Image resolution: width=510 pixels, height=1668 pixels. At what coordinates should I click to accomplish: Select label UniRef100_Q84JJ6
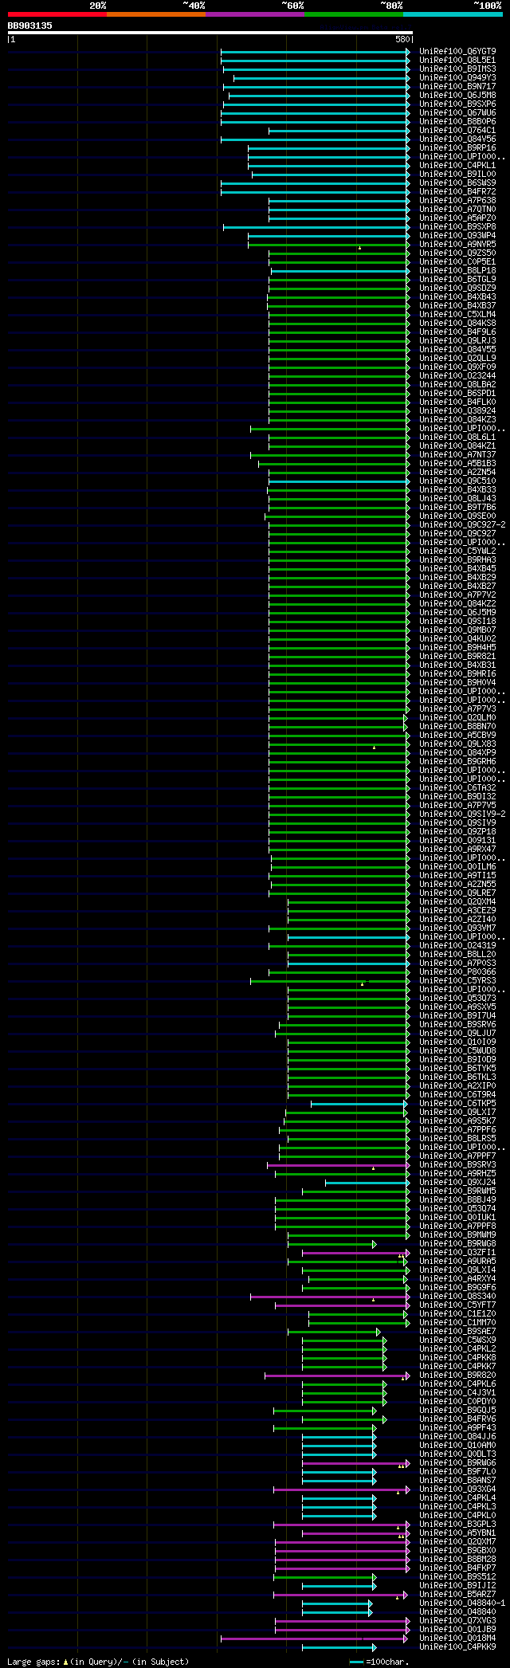(x=457, y=1437)
